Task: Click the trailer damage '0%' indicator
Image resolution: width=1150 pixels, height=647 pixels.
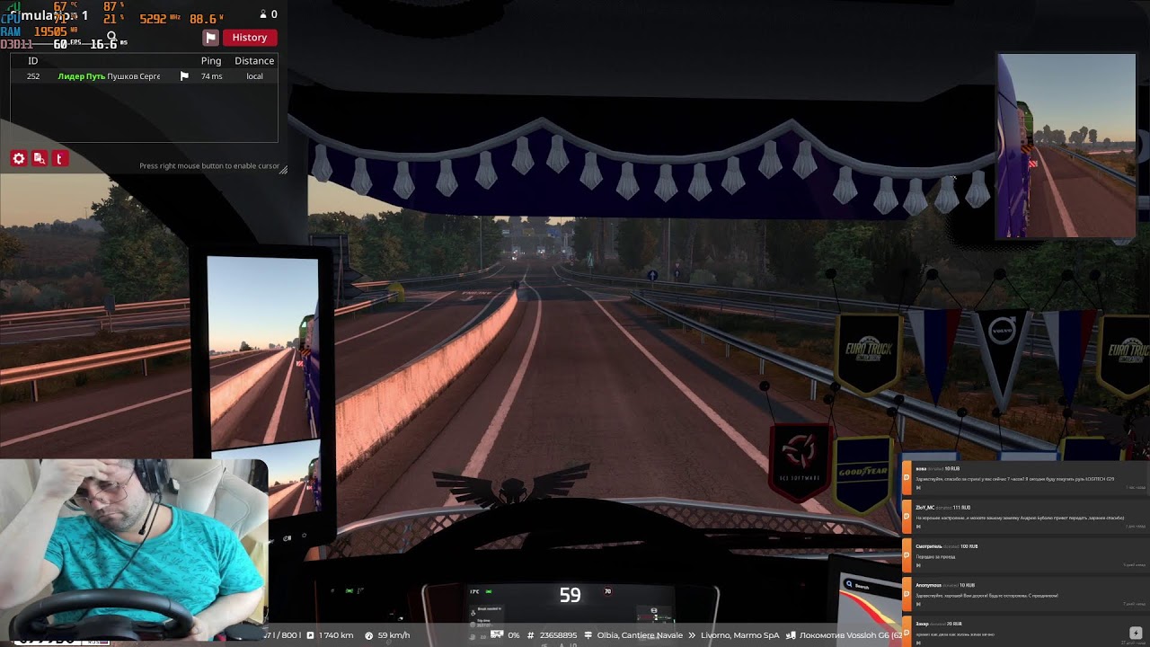Action: click(x=514, y=635)
